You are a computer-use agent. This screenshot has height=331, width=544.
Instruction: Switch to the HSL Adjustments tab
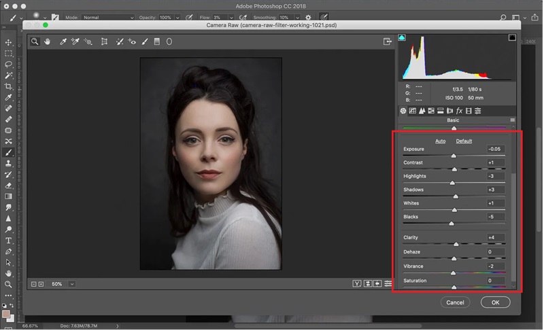click(x=431, y=111)
